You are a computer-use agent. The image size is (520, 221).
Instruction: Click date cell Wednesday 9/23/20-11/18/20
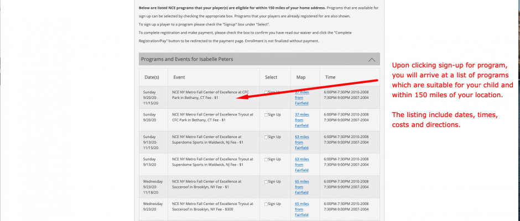point(153,187)
